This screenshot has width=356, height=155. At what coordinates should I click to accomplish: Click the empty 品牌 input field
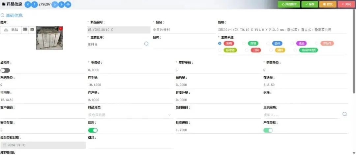click(x=184, y=45)
